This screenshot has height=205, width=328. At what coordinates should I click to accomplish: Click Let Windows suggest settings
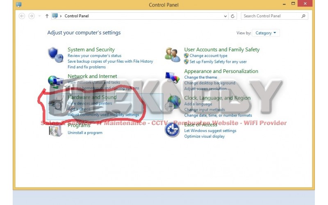coord(210,131)
